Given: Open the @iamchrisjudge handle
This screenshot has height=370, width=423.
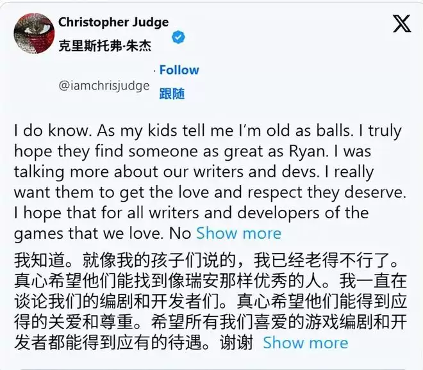Looking at the screenshot, I should [104, 86].
